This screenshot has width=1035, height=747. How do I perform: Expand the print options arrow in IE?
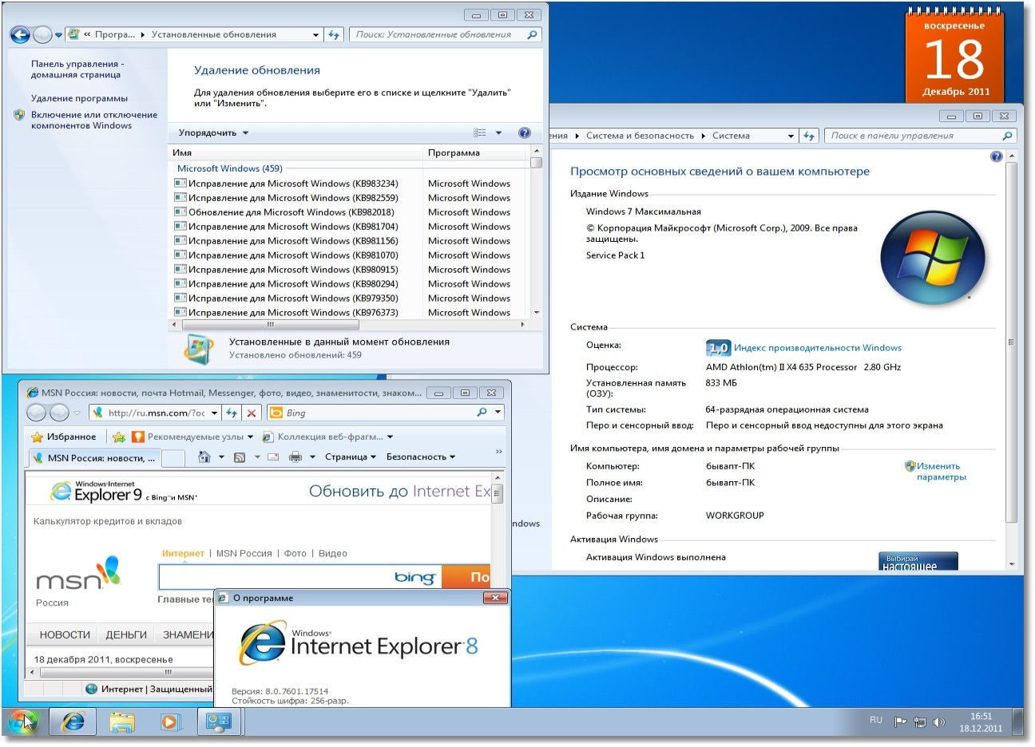312,457
